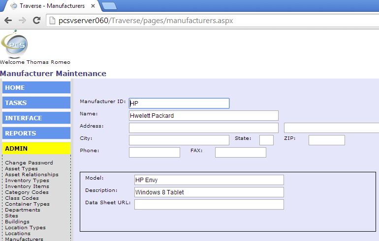Open the Sites link
Image resolution: width=379 pixels, height=241 pixels.
pyautogui.click(x=11, y=216)
